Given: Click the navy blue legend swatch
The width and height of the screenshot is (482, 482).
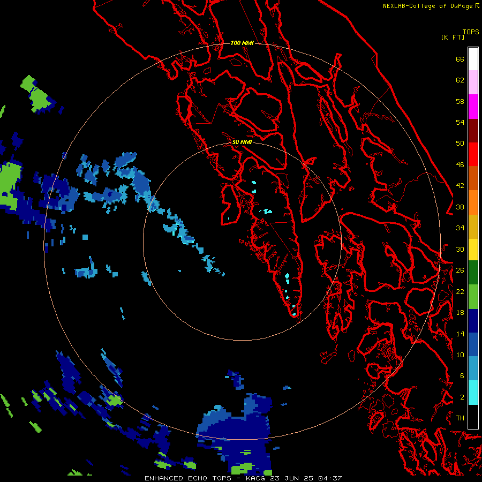Looking at the screenshot, I should coord(473,321).
